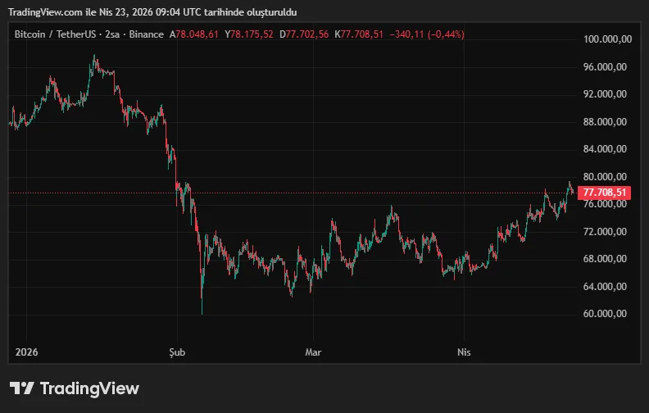Click the red current price label 77.708,51
649x413 pixels.
[x=605, y=193]
